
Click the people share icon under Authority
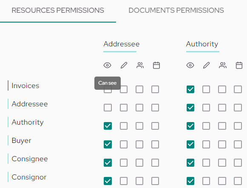point(223,65)
